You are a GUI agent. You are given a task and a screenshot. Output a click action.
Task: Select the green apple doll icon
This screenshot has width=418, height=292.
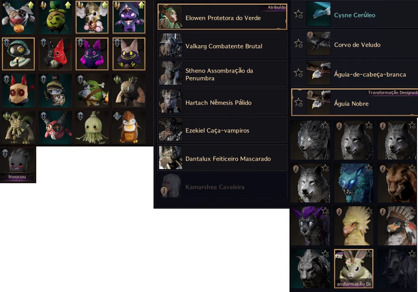[55, 17]
